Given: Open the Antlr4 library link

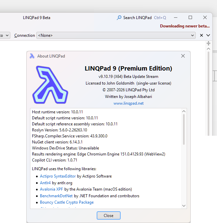Looking at the screenshot, I should [45, 183].
